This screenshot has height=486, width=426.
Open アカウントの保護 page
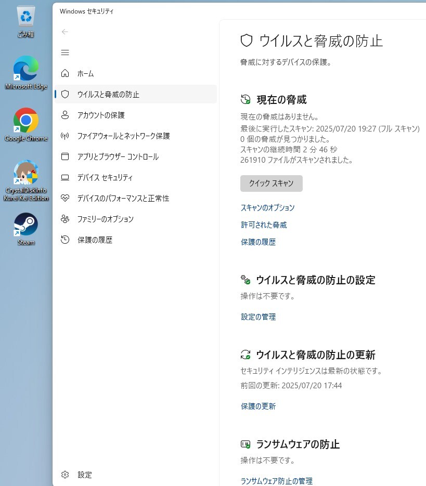coord(136,115)
